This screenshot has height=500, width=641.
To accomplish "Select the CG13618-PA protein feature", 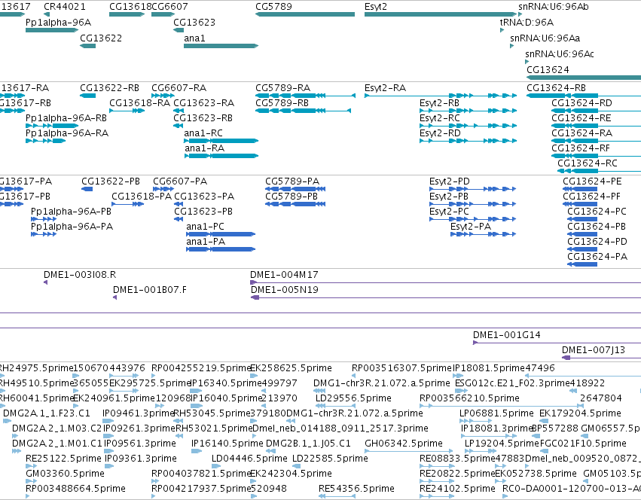I will click(127, 204).
